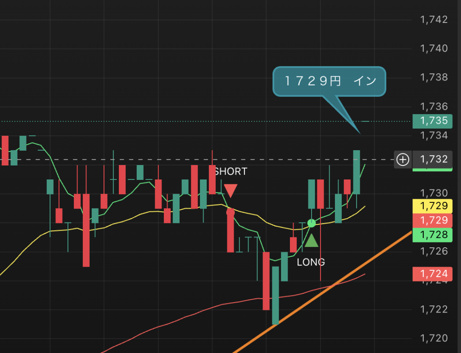The width and height of the screenshot is (461, 353).
Task: Click the rightmost tall green candle
Action: coord(357,172)
